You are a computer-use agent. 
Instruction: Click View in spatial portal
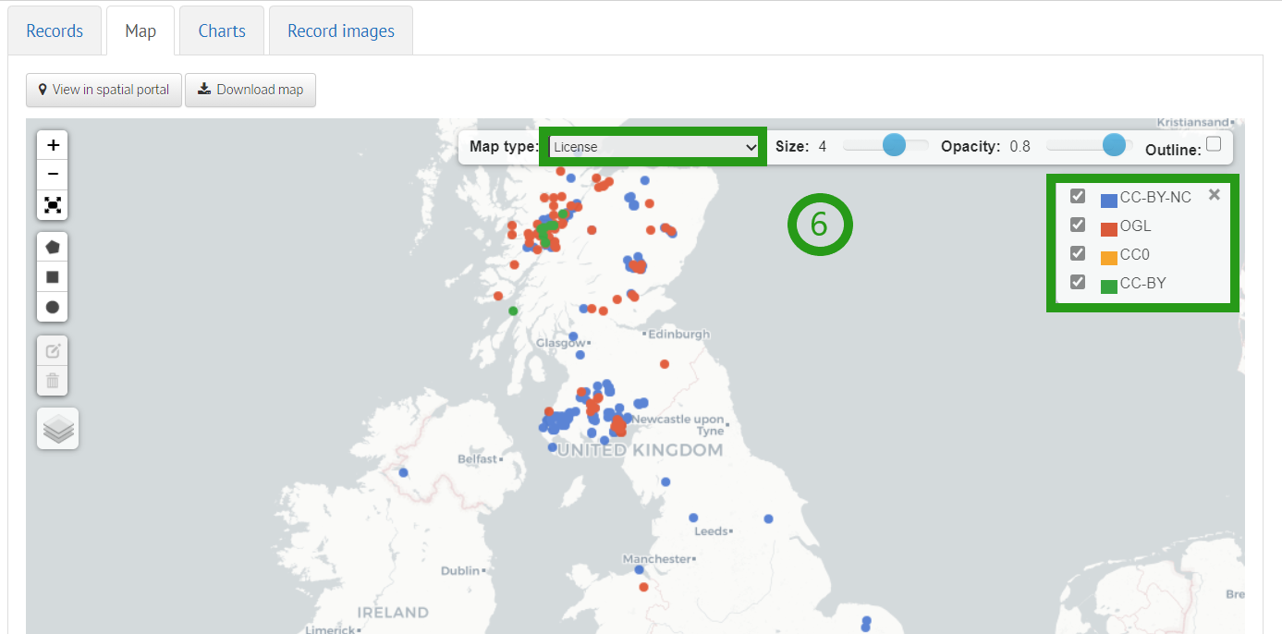(x=104, y=90)
